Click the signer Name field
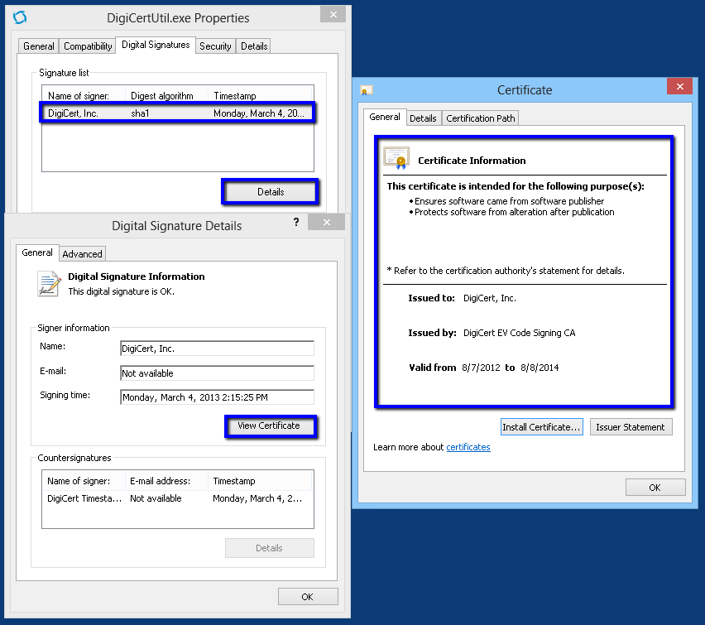This screenshot has width=705, height=625. (x=217, y=349)
